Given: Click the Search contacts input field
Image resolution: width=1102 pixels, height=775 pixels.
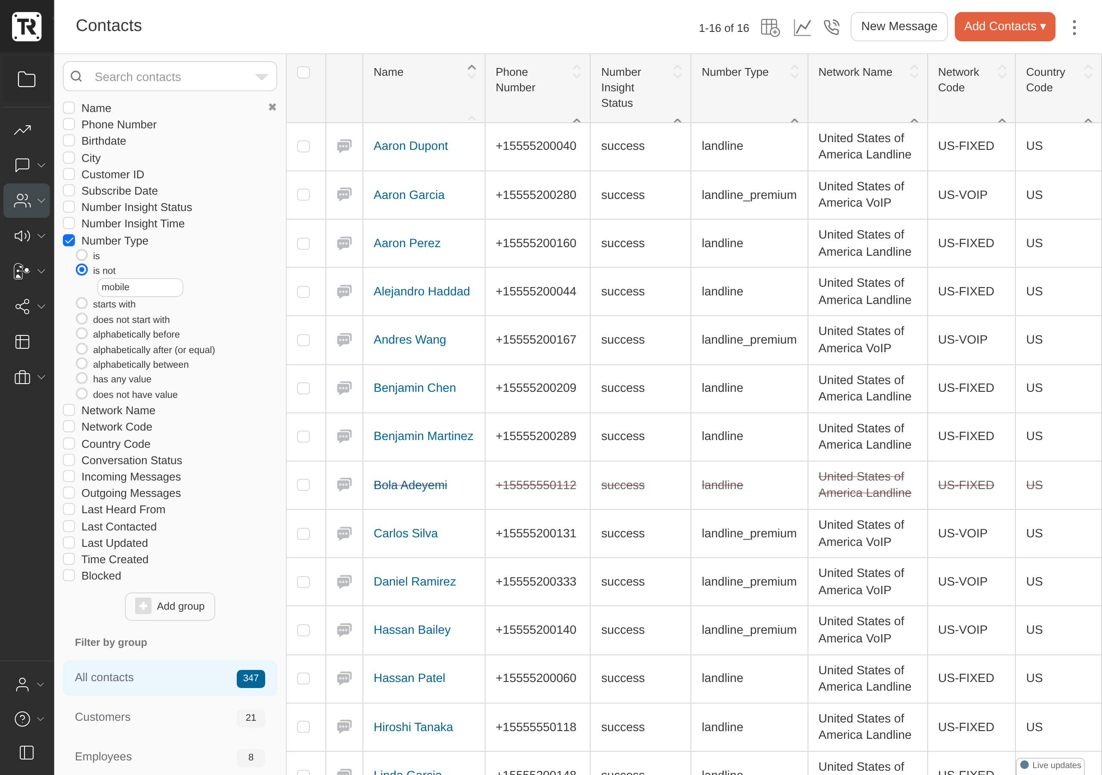Looking at the screenshot, I should 170,76.
